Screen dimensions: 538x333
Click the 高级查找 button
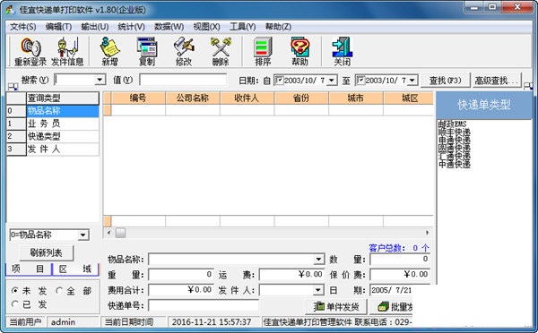coord(497,81)
